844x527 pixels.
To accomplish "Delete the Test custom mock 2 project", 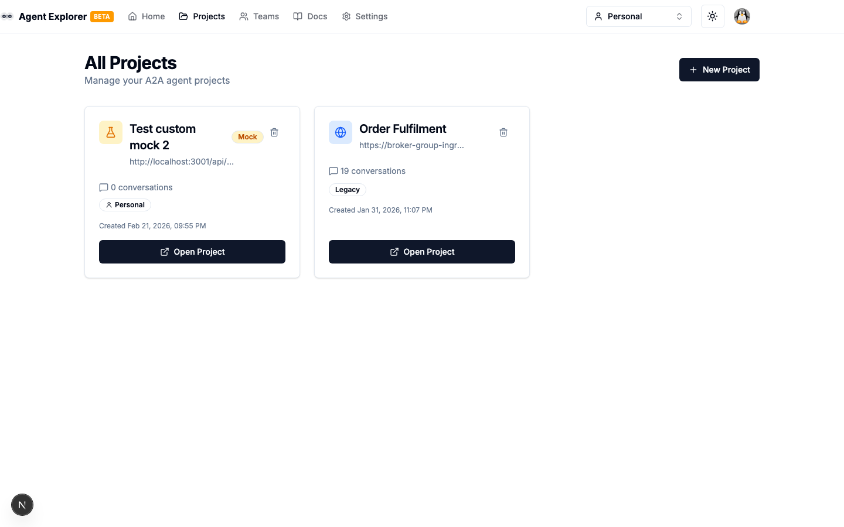I will (x=274, y=132).
